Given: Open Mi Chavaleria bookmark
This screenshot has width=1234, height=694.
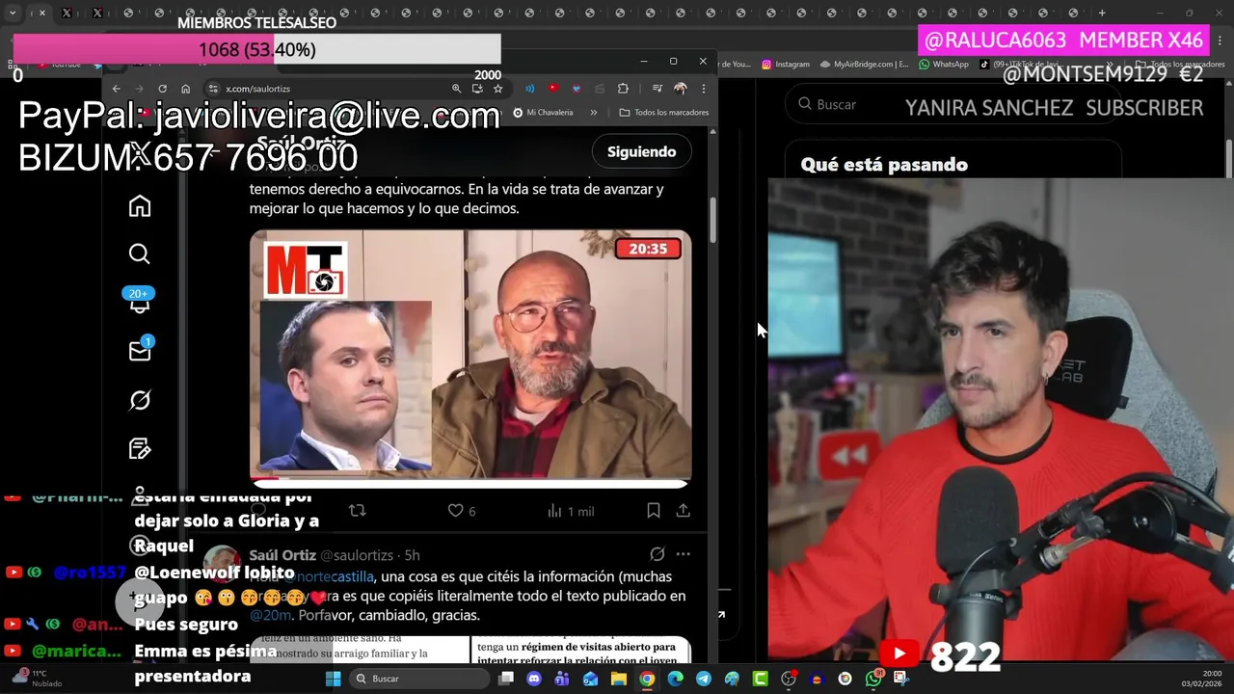Looking at the screenshot, I should 543,113.
